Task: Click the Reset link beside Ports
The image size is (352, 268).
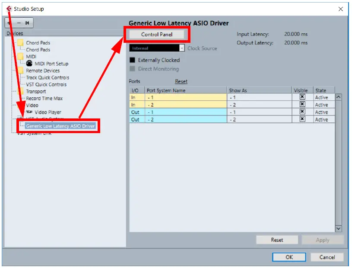Action: (x=181, y=81)
